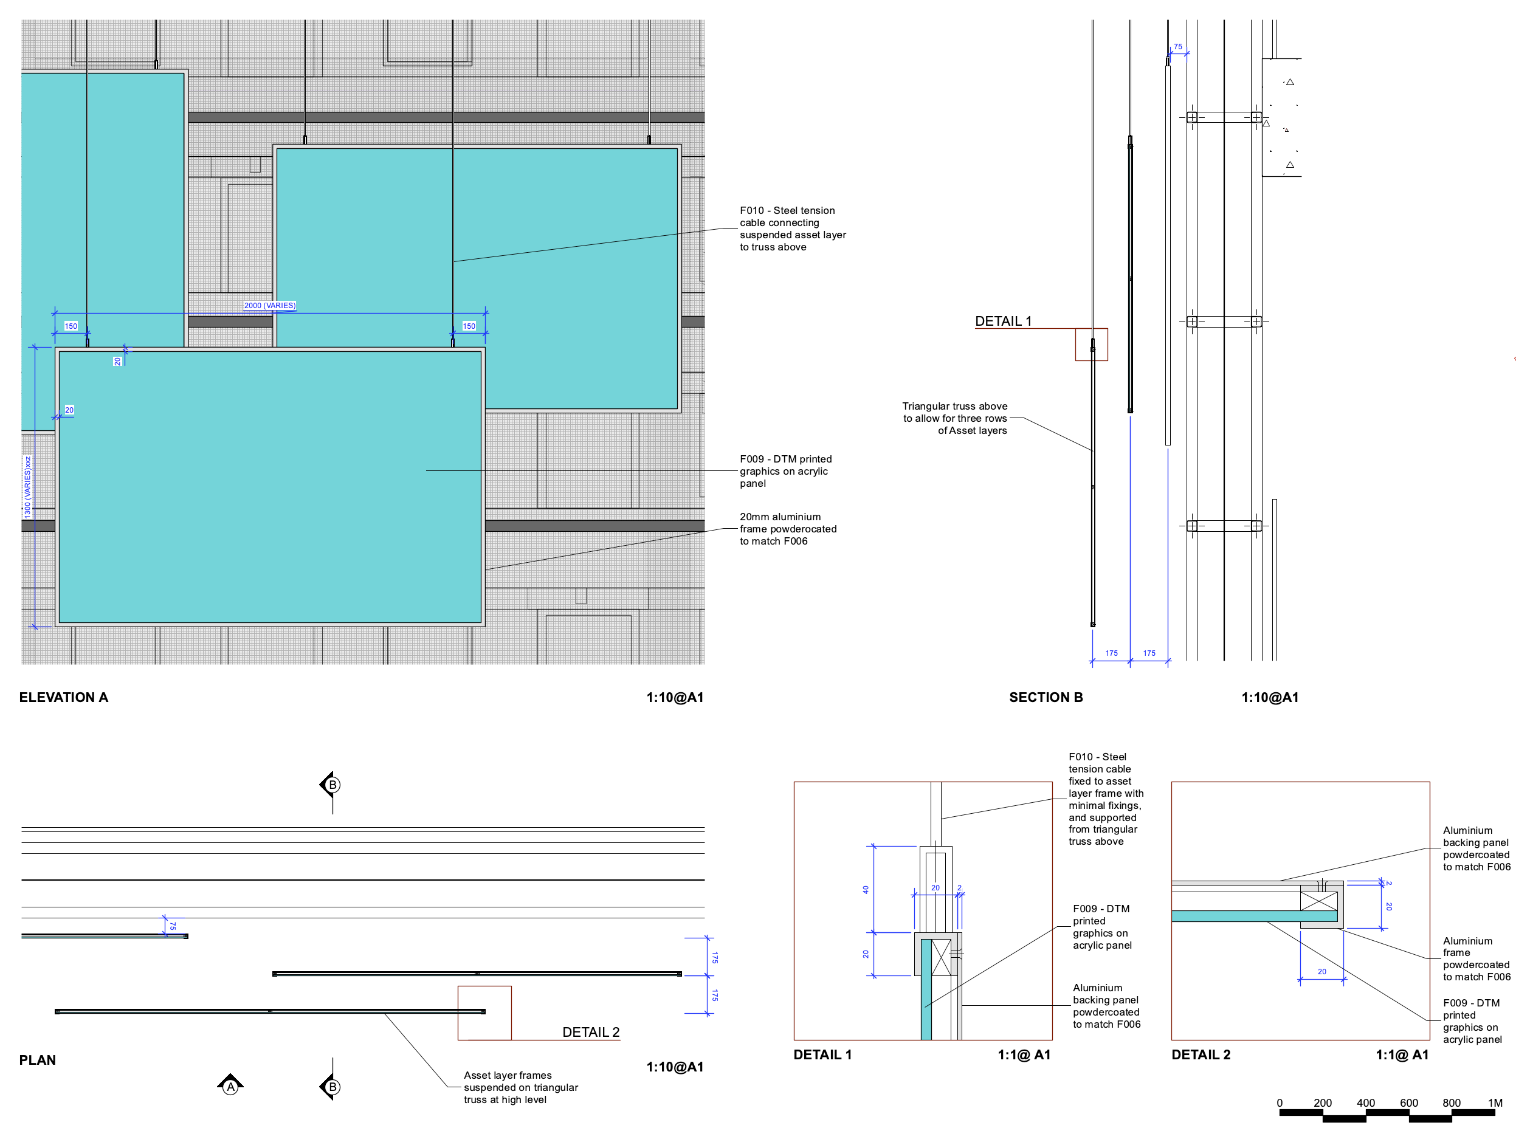Click the upper section marker B in the plan
Screen dimensions: 1516x1128
tap(331, 785)
